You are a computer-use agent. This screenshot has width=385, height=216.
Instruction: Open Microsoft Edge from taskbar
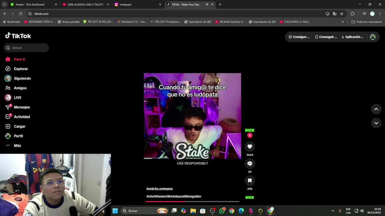point(241,211)
